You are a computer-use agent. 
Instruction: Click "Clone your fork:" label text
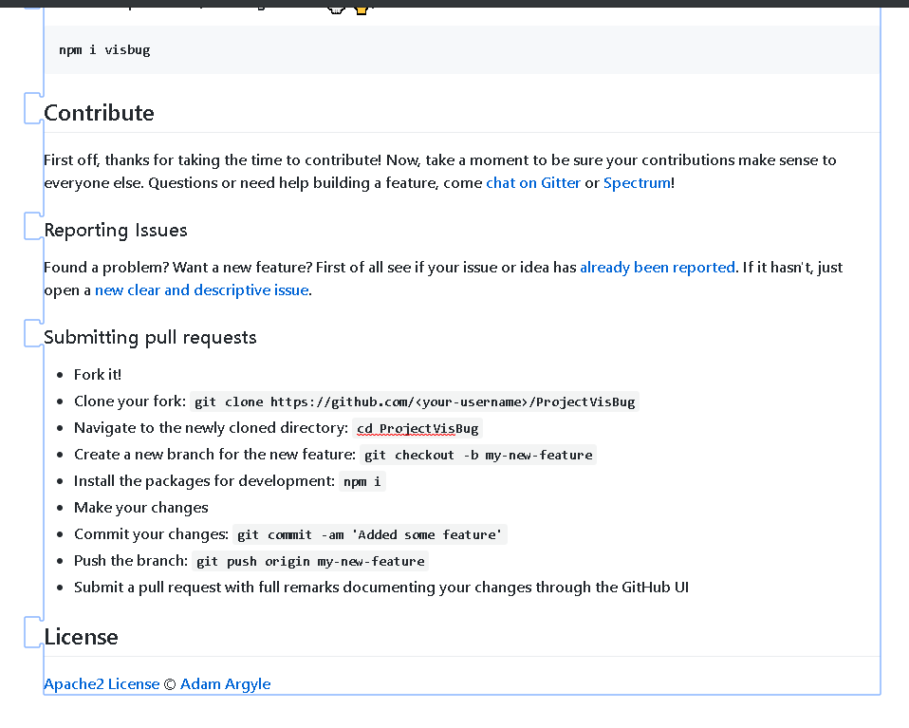click(x=130, y=401)
